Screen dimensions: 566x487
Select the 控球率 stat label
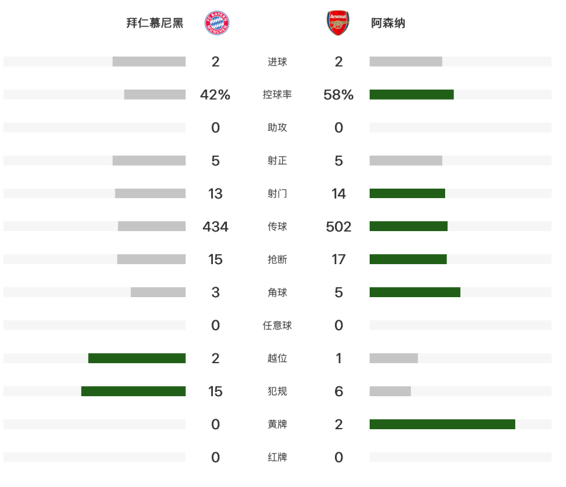point(277,94)
